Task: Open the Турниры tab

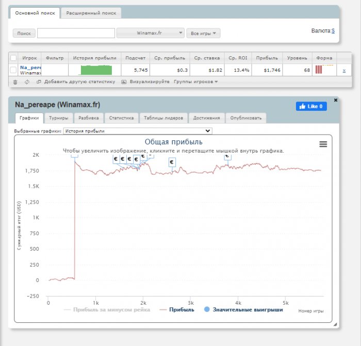Action: [x=58, y=118]
